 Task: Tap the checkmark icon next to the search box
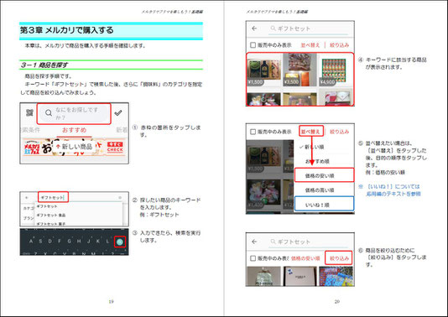(x=118, y=113)
